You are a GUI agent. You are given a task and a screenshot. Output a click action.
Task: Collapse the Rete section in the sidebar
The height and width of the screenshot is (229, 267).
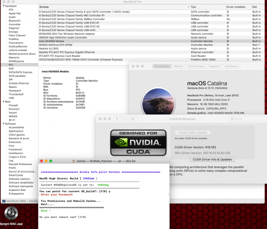[4, 102]
